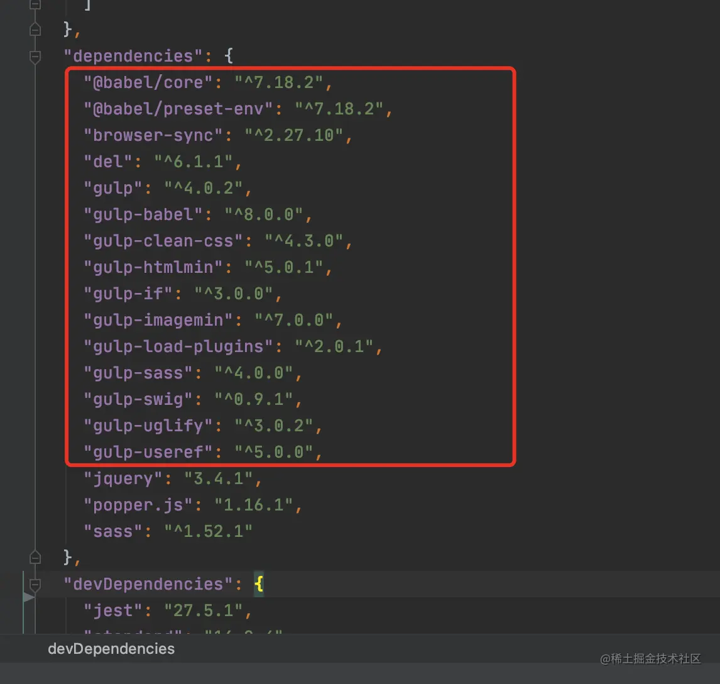Click the "gulp-useref" key
This screenshot has height=684, width=720.
pos(148,452)
